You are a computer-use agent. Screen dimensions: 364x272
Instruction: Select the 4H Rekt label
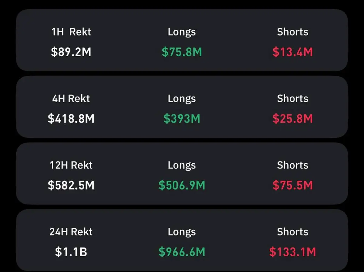pos(71,98)
